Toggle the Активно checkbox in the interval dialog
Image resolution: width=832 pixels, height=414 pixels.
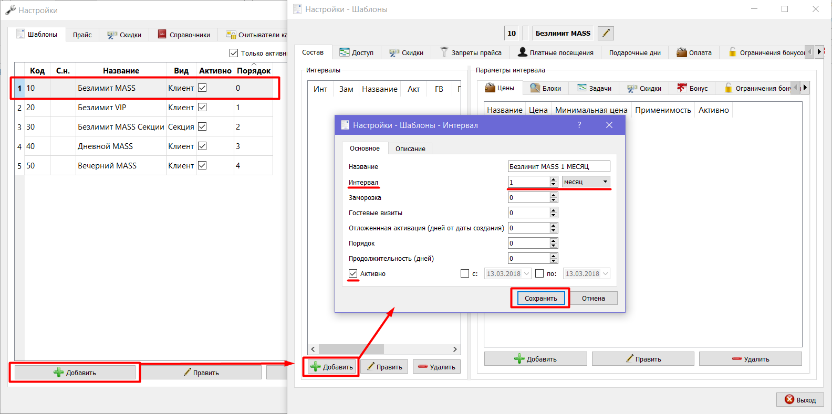click(x=353, y=273)
